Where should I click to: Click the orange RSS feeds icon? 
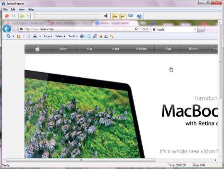(19, 36)
